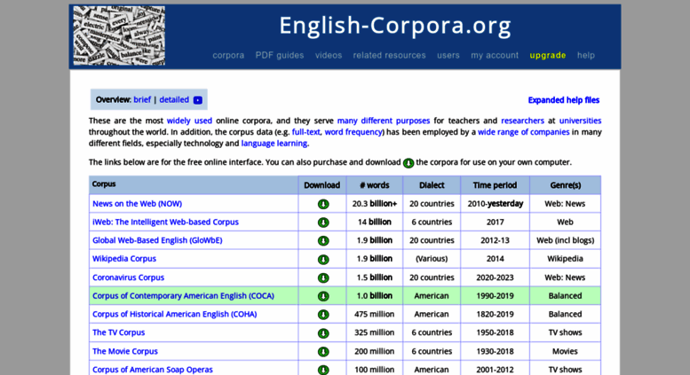Click the '(Various)' dialect cell
Screen dimensions: 690x375
pyautogui.click(x=432, y=259)
